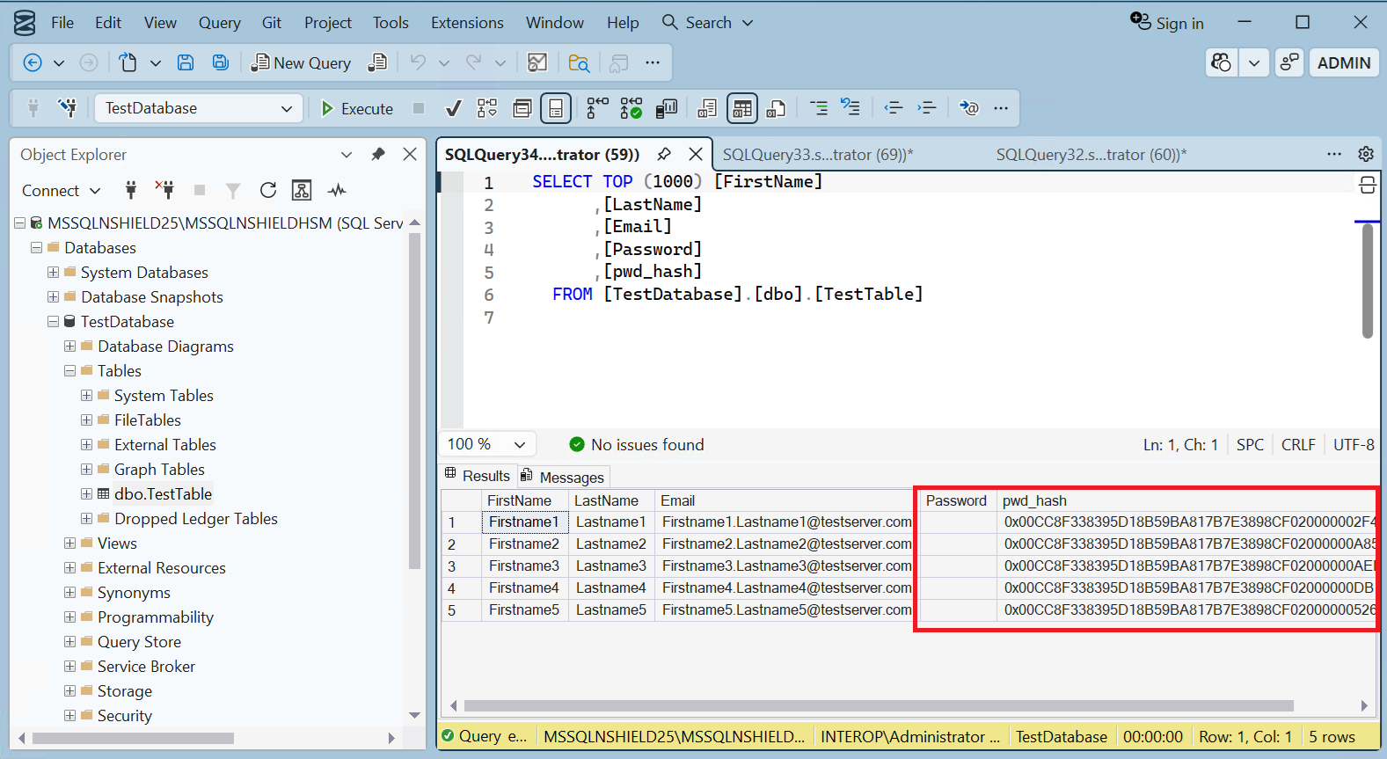Toggle Include Actual Execution Plan
This screenshot has height=759, width=1387.
point(597,108)
